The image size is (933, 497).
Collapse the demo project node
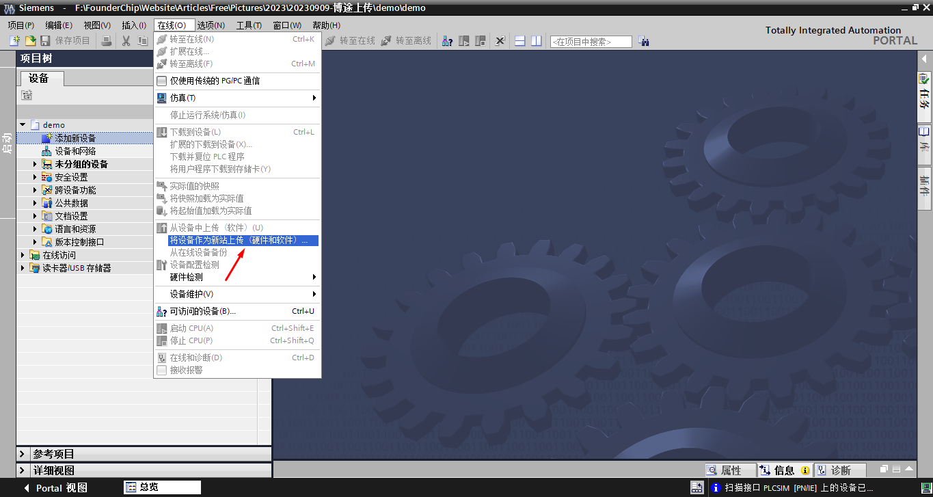tap(23, 125)
